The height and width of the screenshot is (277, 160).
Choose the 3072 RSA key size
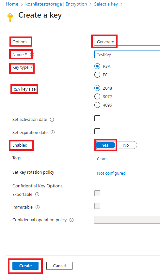[x=97, y=96]
